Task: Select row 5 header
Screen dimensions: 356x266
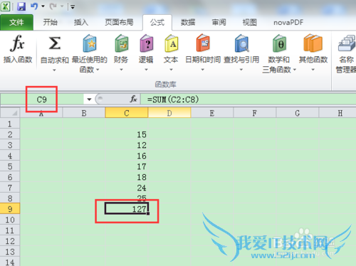Action: [x=10, y=166]
